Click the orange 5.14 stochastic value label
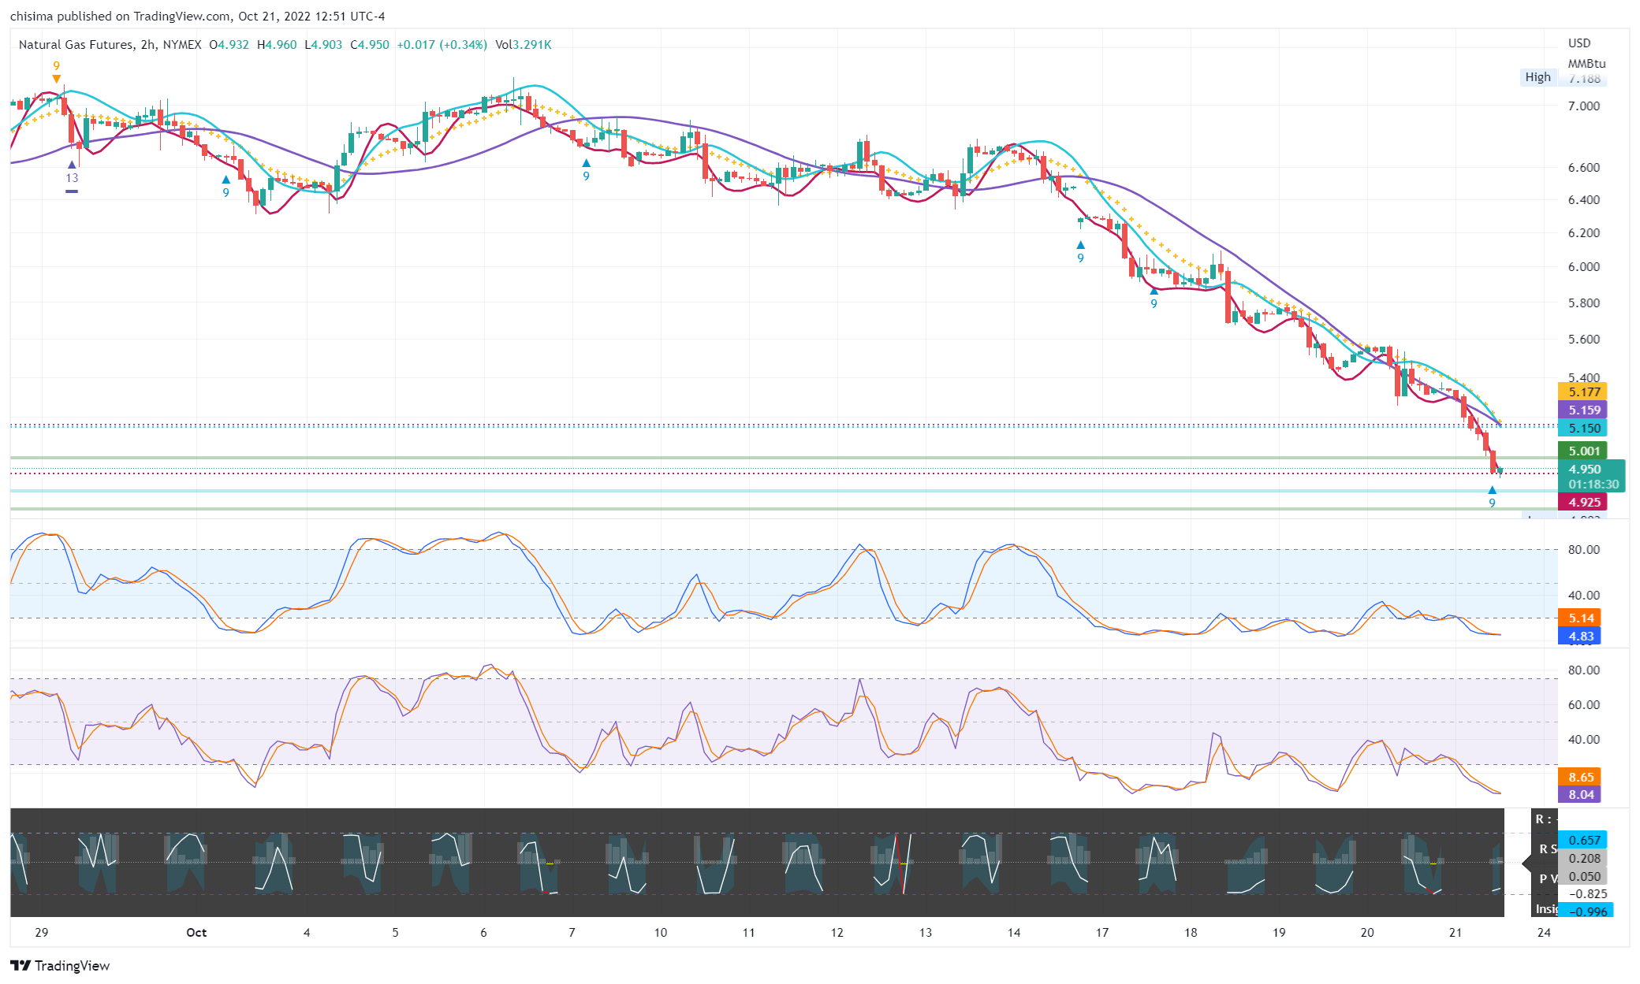This screenshot has width=1640, height=984. [1580, 618]
